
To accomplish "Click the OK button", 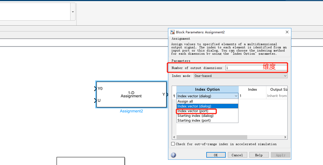I will [216, 155].
